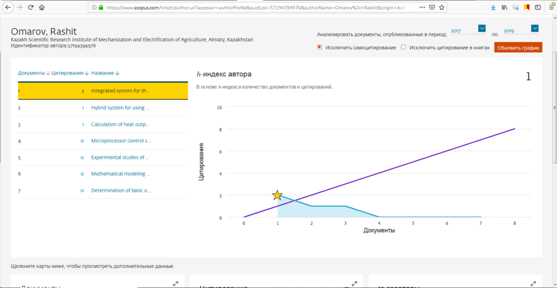Click the green secure lock icon
This screenshot has width=557, height=288.
(100, 7)
